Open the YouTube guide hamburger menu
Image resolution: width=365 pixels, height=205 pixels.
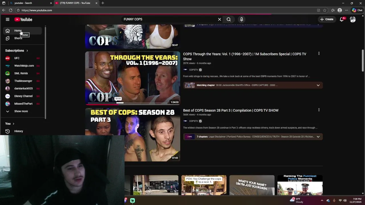[x=8, y=19]
